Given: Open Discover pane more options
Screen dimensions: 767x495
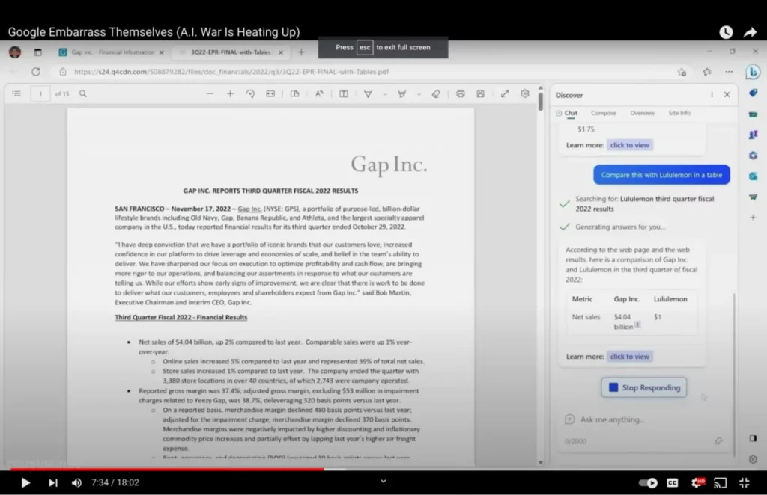Looking at the screenshot, I should pos(712,95).
